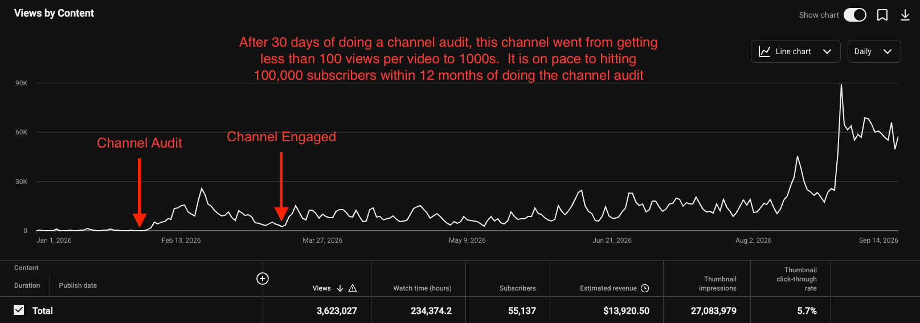Download the report via download icon
This screenshot has height=323, width=920.
(x=905, y=15)
